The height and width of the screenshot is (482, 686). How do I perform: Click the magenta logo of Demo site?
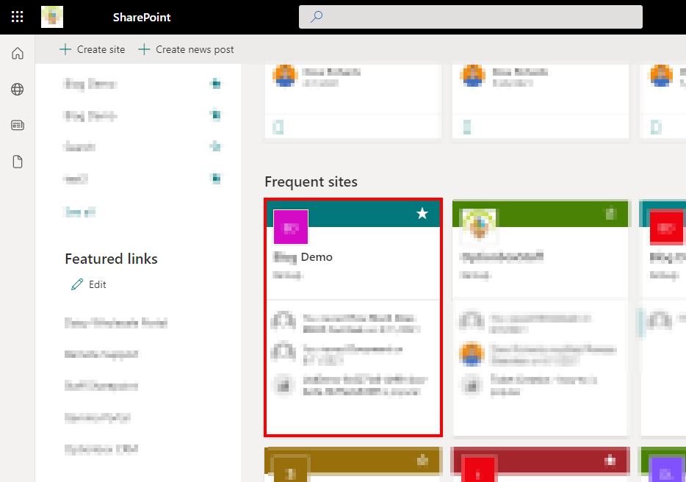point(291,227)
